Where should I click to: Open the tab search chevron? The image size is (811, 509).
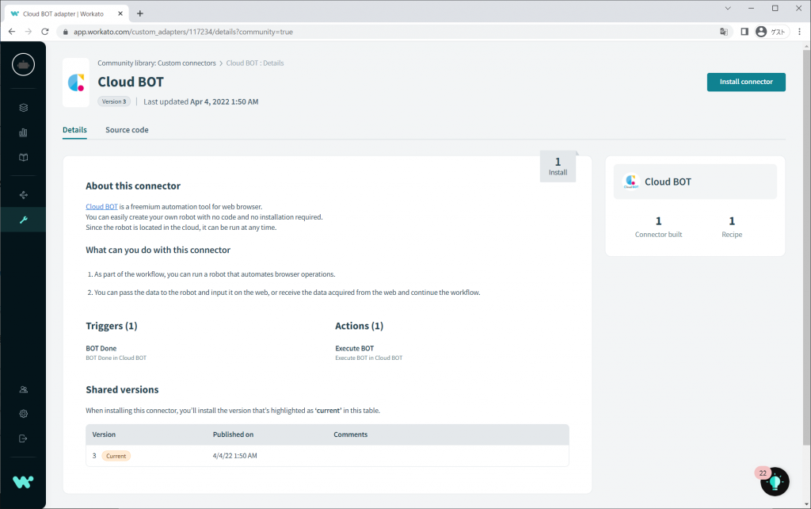click(728, 8)
